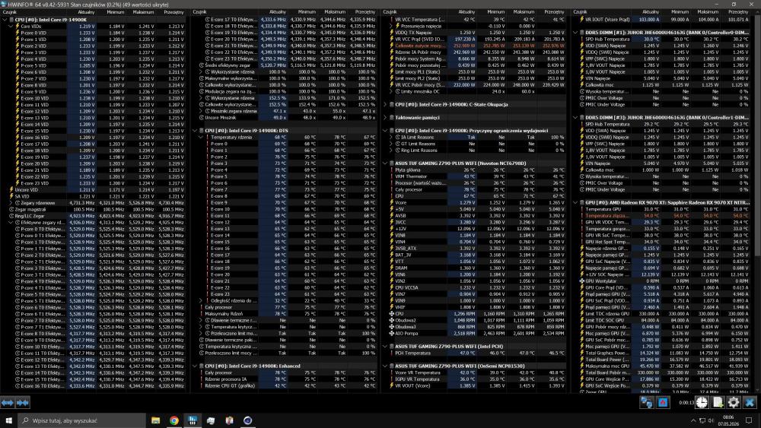Click the shrink columns arrows icon
This screenshot has width=761, height=428.
(x=23, y=402)
